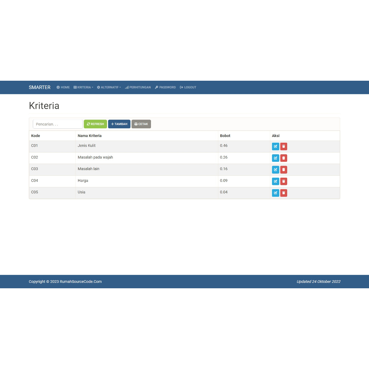This screenshot has width=369, height=369.
Task: Refresh the criteria list
Action: tap(95, 124)
